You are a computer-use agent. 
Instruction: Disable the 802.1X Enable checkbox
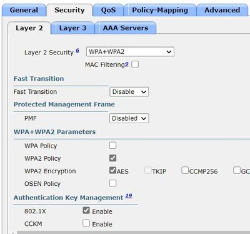[x=86, y=210]
